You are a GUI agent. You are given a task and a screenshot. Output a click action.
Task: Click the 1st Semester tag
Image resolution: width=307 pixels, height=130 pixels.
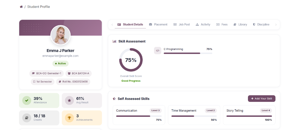(43, 82)
